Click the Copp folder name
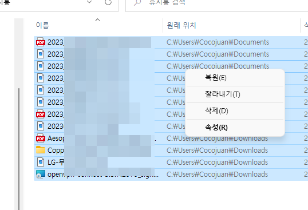This screenshot has width=308, height=210. (x=56, y=150)
